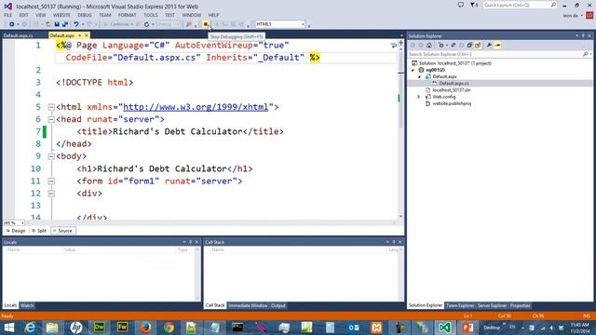The height and width of the screenshot is (335, 596).
Task: Switch to the Default.aspx.cs editor tab
Action: tap(19, 35)
